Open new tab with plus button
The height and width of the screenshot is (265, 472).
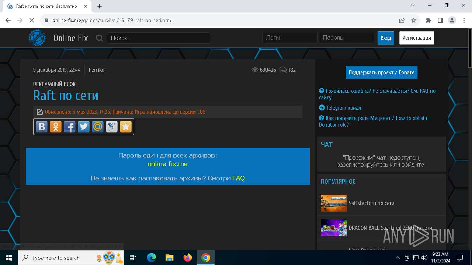coord(100,6)
